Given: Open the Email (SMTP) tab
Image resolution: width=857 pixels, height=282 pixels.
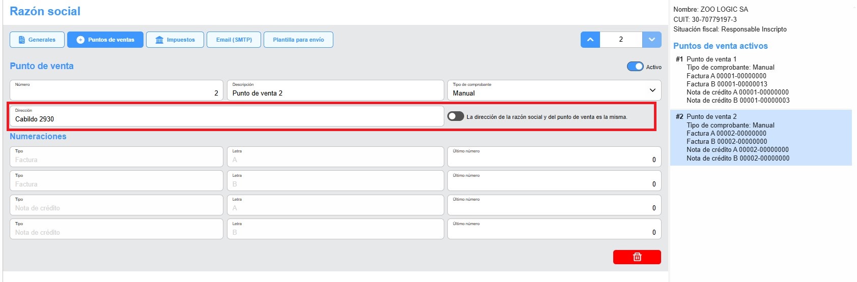Looking at the screenshot, I should pos(234,40).
